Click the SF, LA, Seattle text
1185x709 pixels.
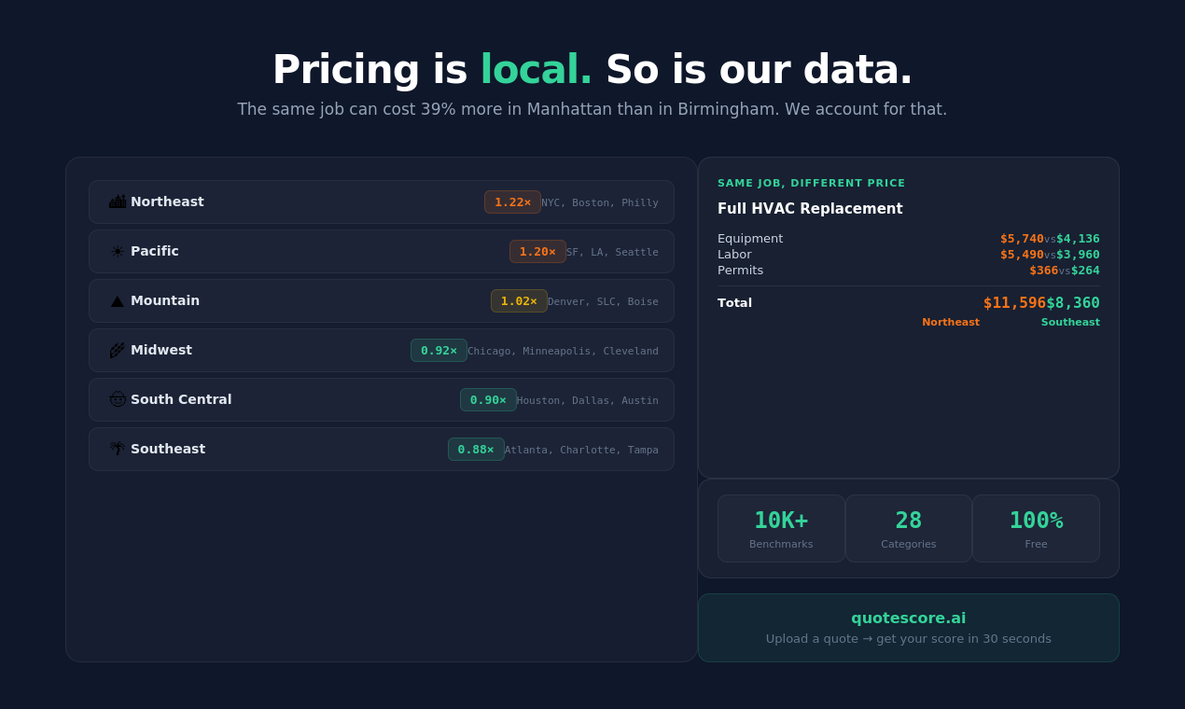[x=612, y=252]
